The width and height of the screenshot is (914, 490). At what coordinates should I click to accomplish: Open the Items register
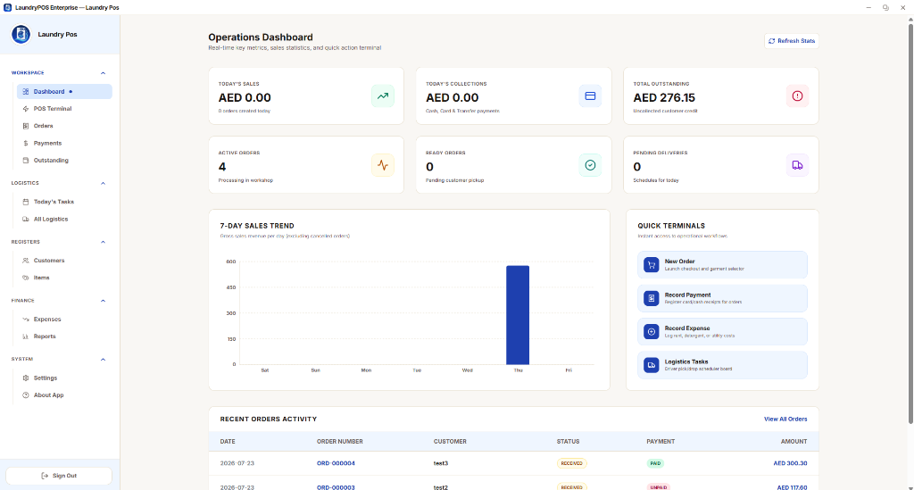pos(64,278)
